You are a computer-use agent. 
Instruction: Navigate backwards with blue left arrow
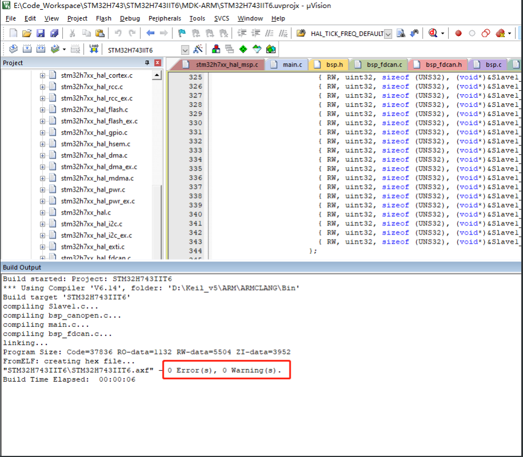[150, 33]
